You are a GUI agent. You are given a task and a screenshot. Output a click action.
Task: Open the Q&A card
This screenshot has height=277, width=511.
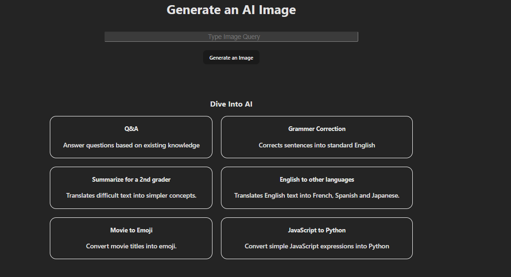coord(131,137)
